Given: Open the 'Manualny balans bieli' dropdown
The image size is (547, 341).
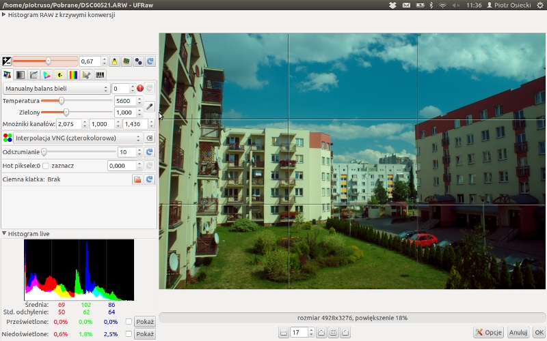Looking at the screenshot, I should (x=56, y=89).
